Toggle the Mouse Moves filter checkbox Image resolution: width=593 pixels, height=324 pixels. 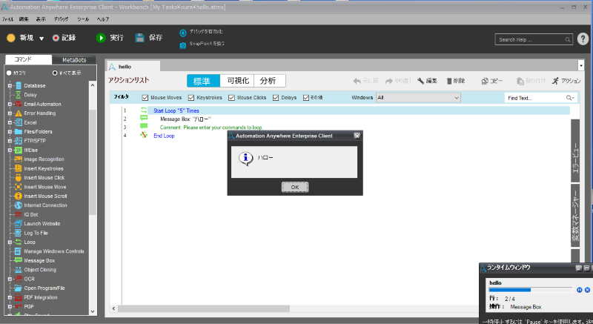[x=145, y=98]
